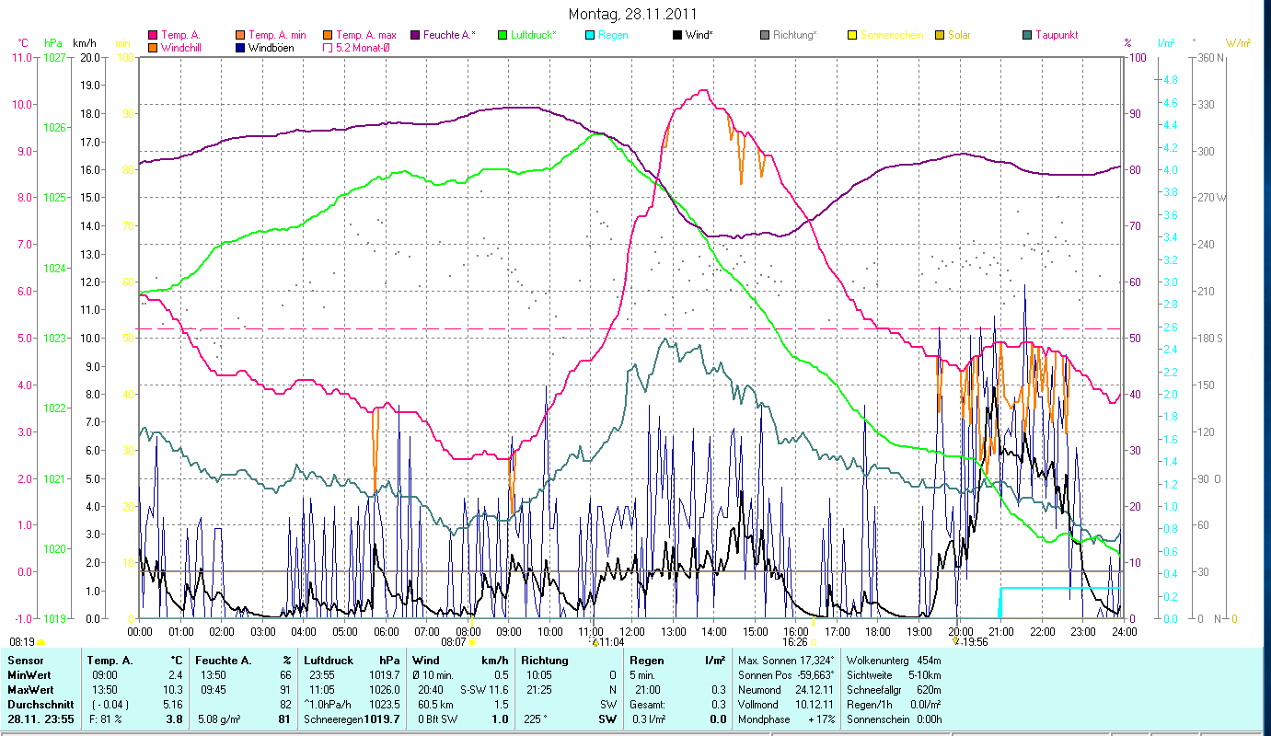
Task: Toggle the Taupunkt legend entry
Action: [1026, 35]
